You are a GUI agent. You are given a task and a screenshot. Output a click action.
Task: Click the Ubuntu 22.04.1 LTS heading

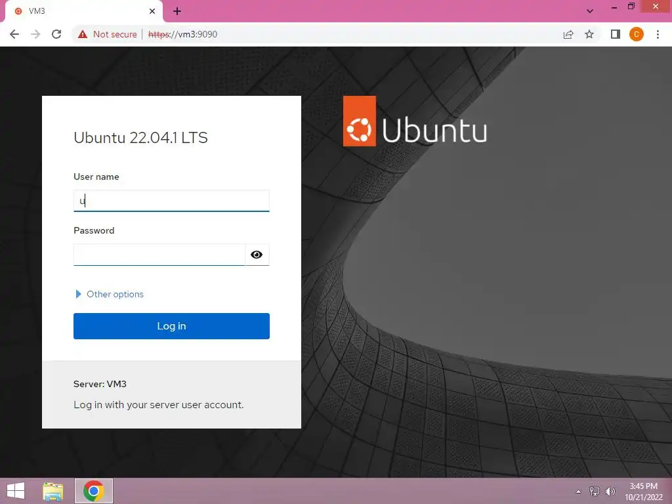click(140, 138)
